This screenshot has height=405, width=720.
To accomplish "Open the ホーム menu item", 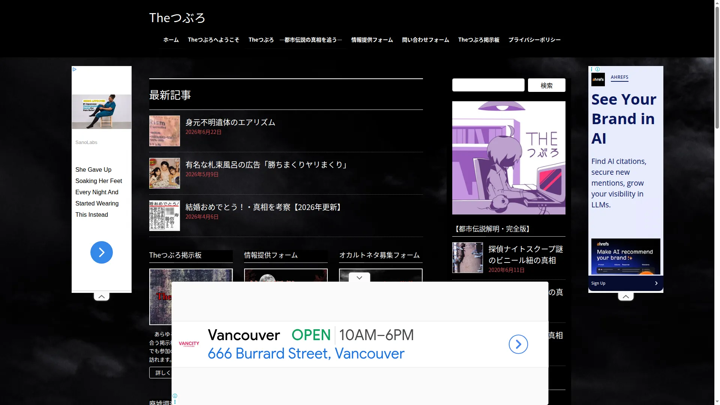I will pyautogui.click(x=171, y=40).
